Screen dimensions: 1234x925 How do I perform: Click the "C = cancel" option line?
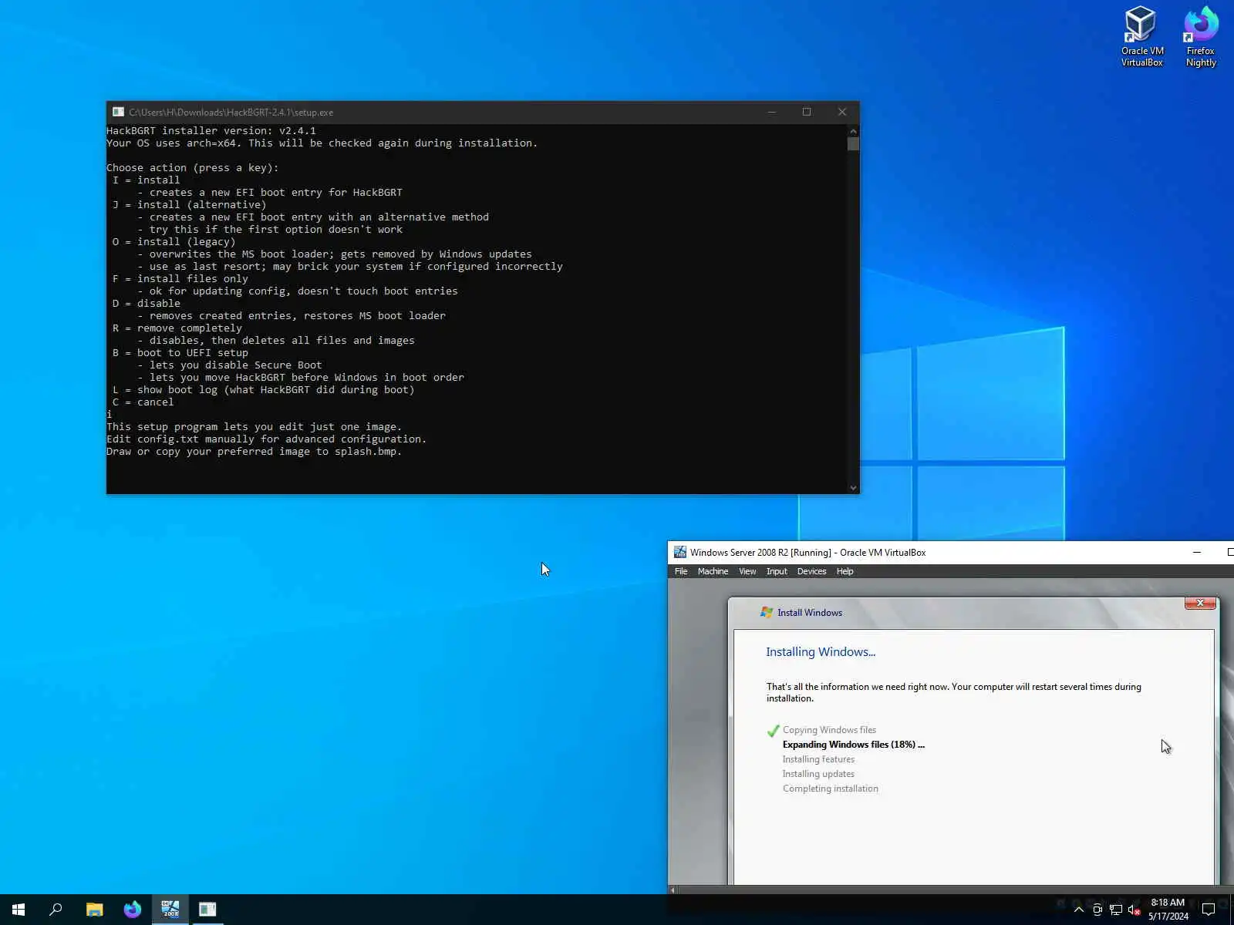click(143, 402)
